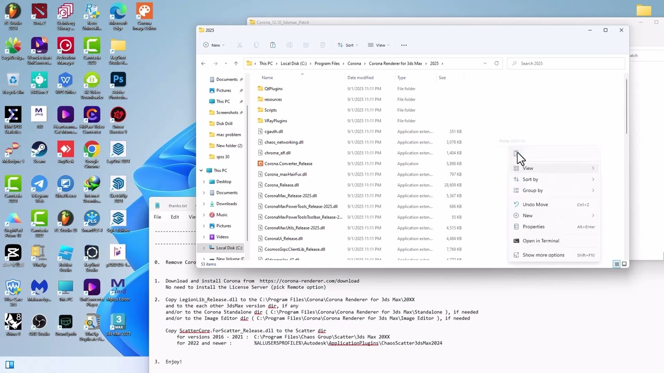This screenshot has height=373, width=664.
Task: Open the Telegram Web desktop shortcut
Action: point(39,190)
